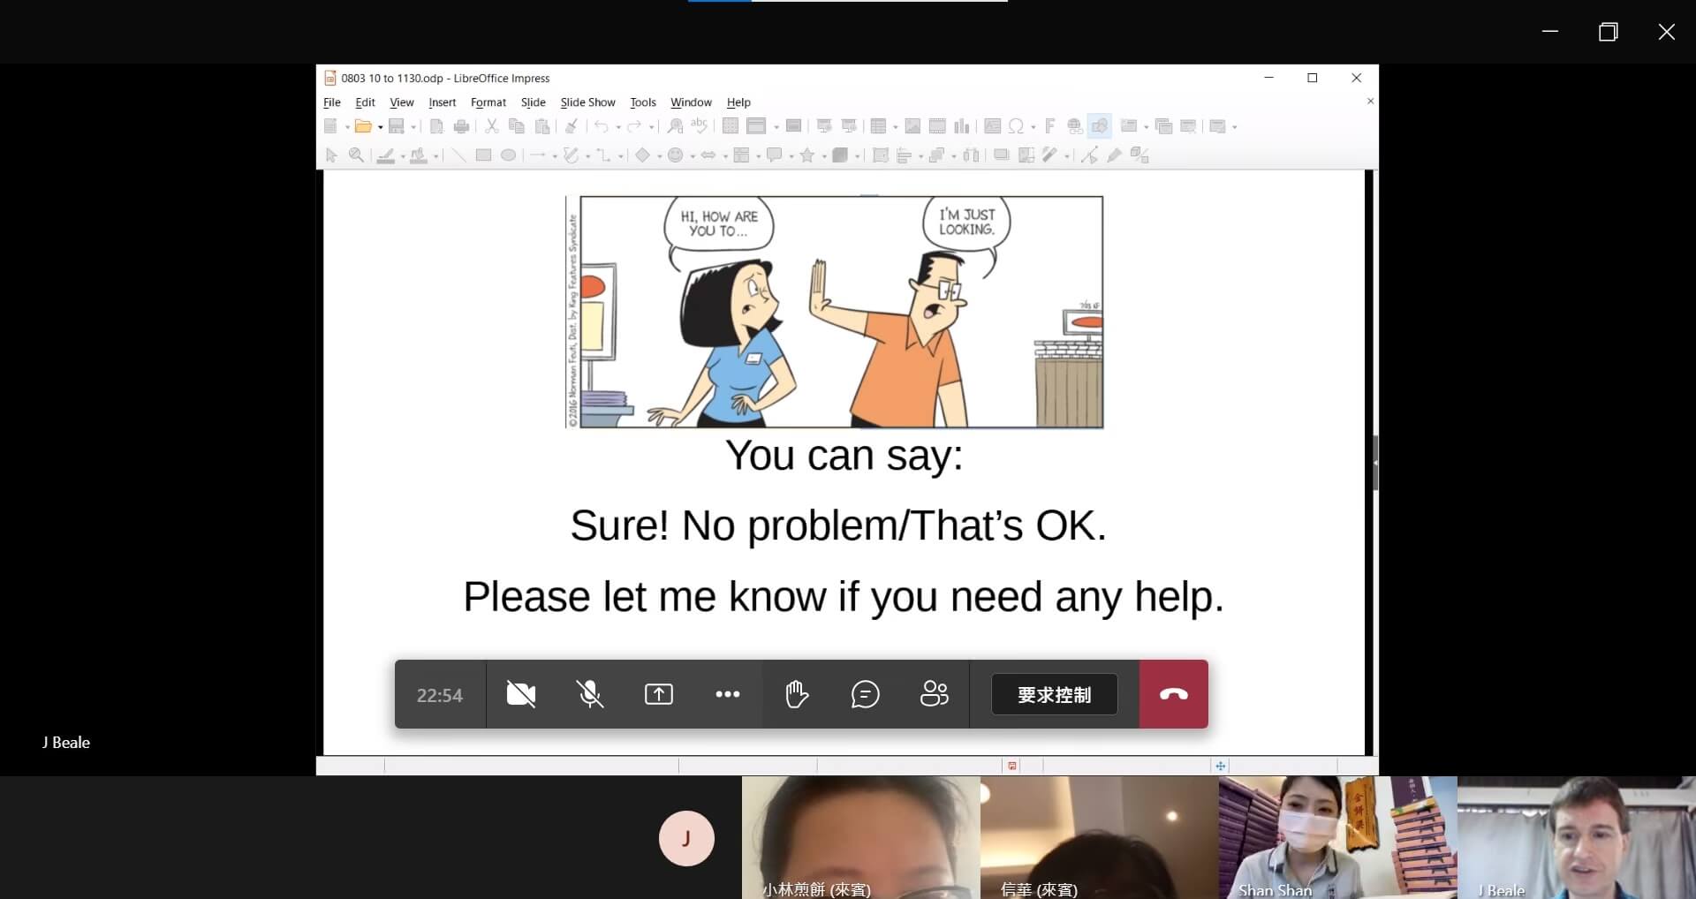Toggle the Glue Points pen icon
The width and height of the screenshot is (1696, 899).
(x=1115, y=155)
